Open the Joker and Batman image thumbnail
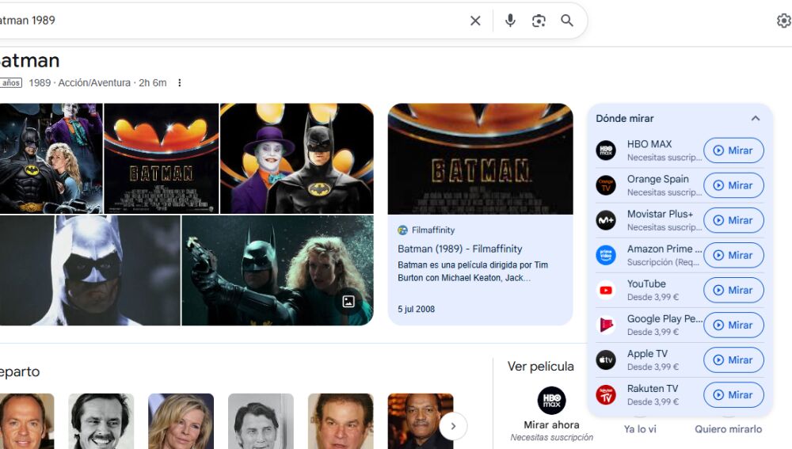Viewport: 792px width, 449px height. point(297,158)
